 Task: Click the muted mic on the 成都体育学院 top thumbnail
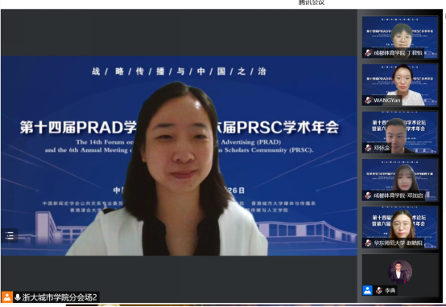coord(369,53)
